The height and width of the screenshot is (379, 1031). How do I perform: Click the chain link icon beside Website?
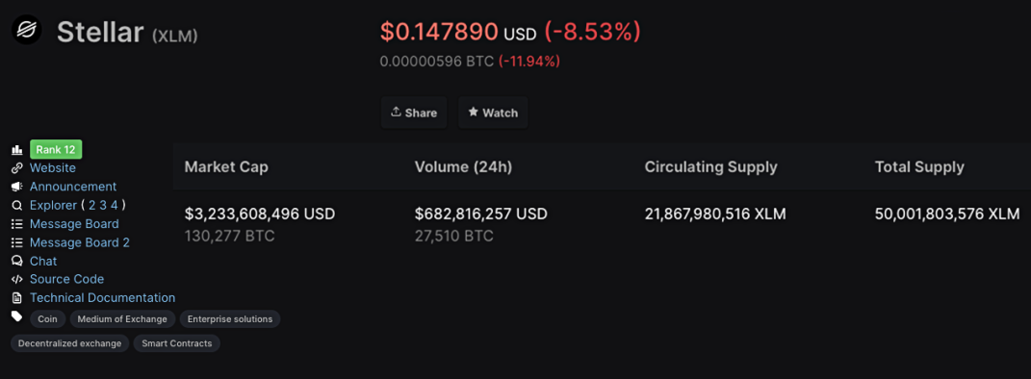(17, 168)
